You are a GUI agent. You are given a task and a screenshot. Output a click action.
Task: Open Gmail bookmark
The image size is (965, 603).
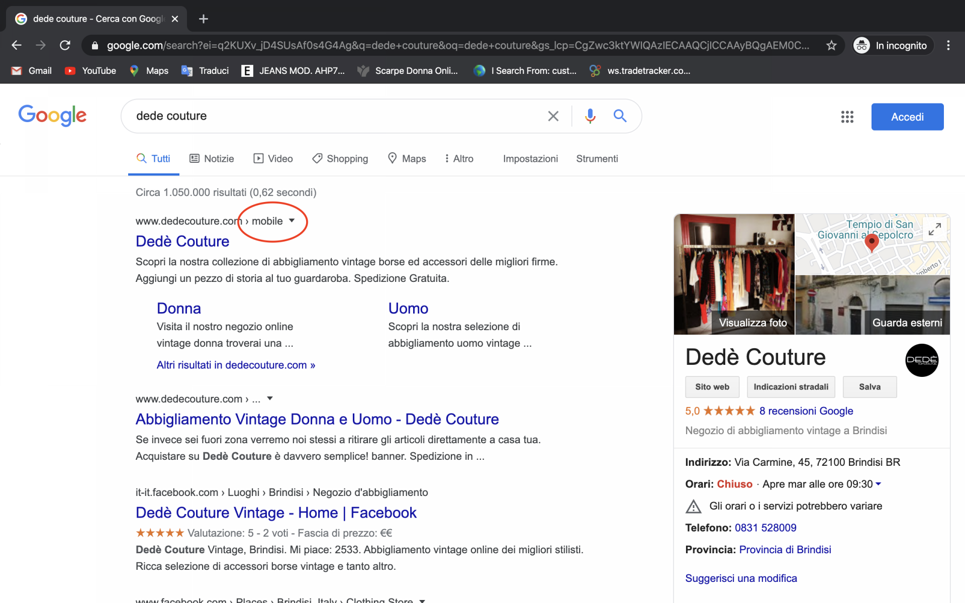[32, 71]
